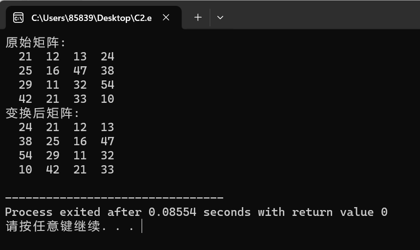Close the C2.e terminal tab
Image resolution: width=420 pixels, height=250 pixels.
[x=166, y=18]
